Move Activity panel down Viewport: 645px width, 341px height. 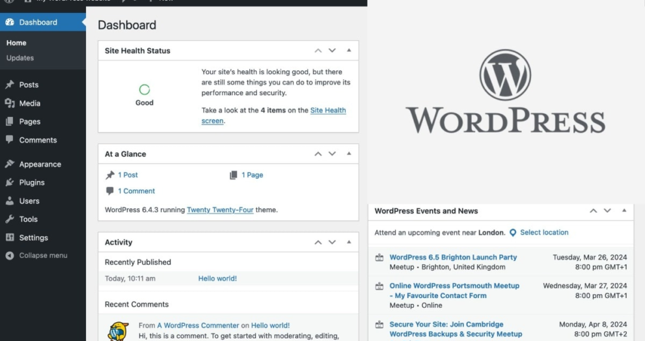332,242
